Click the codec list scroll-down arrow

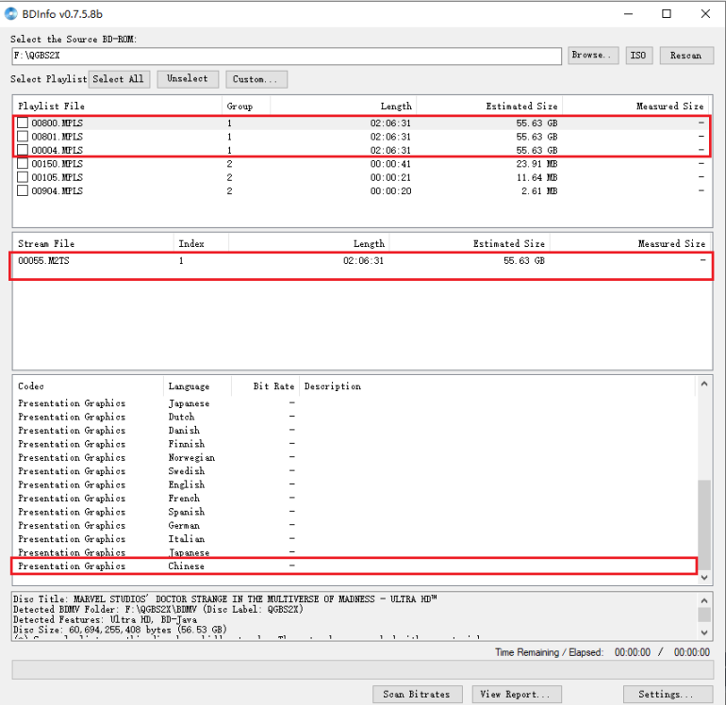pyautogui.click(x=704, y=577)
